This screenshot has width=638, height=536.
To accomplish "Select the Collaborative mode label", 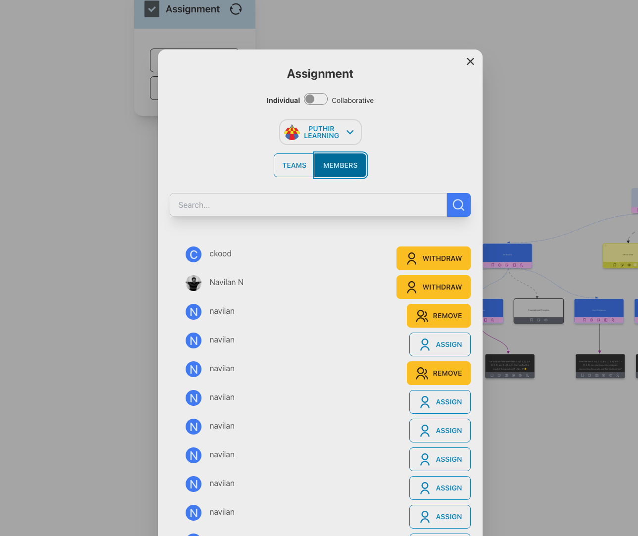I will 352,100.
